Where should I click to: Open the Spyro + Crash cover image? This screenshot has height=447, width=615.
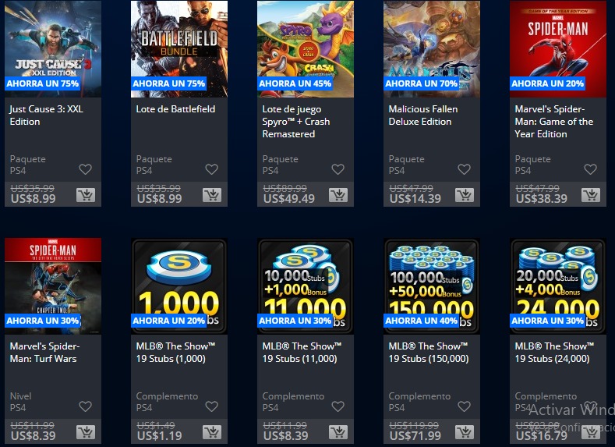306,48
